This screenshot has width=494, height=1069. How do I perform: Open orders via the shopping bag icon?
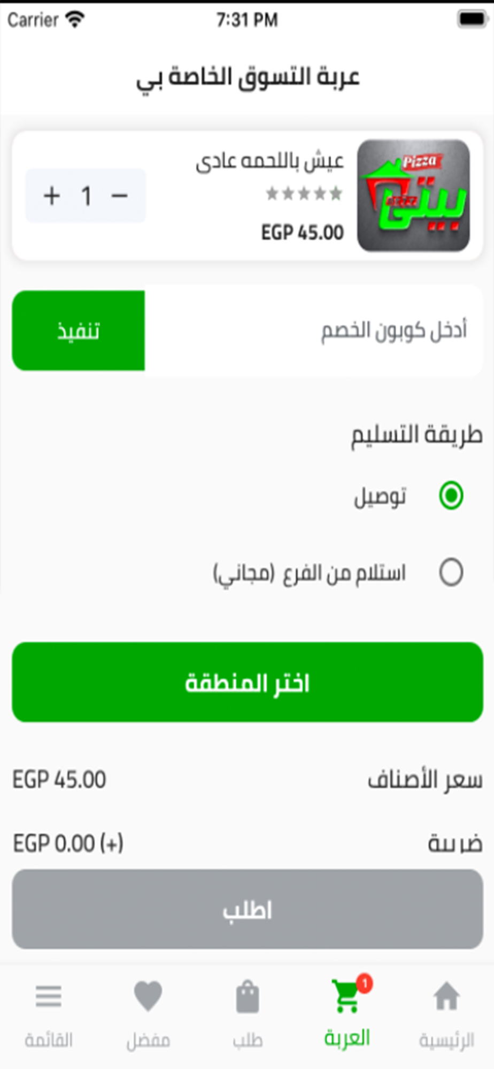coord(248,996)
